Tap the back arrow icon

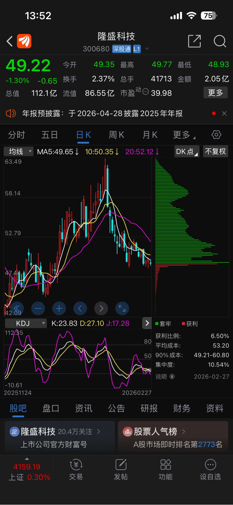click(9, 41)
